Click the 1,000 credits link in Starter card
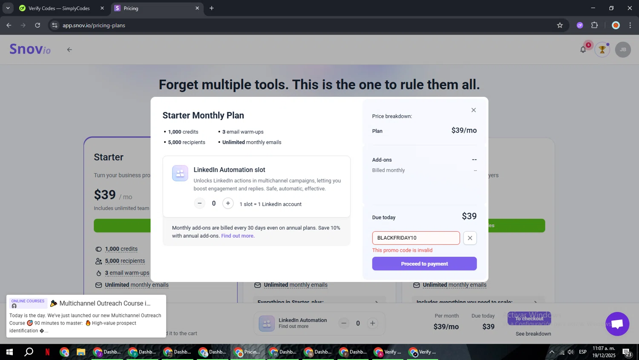The height and width of the screenshot is (360, 639). pos(121,249)
